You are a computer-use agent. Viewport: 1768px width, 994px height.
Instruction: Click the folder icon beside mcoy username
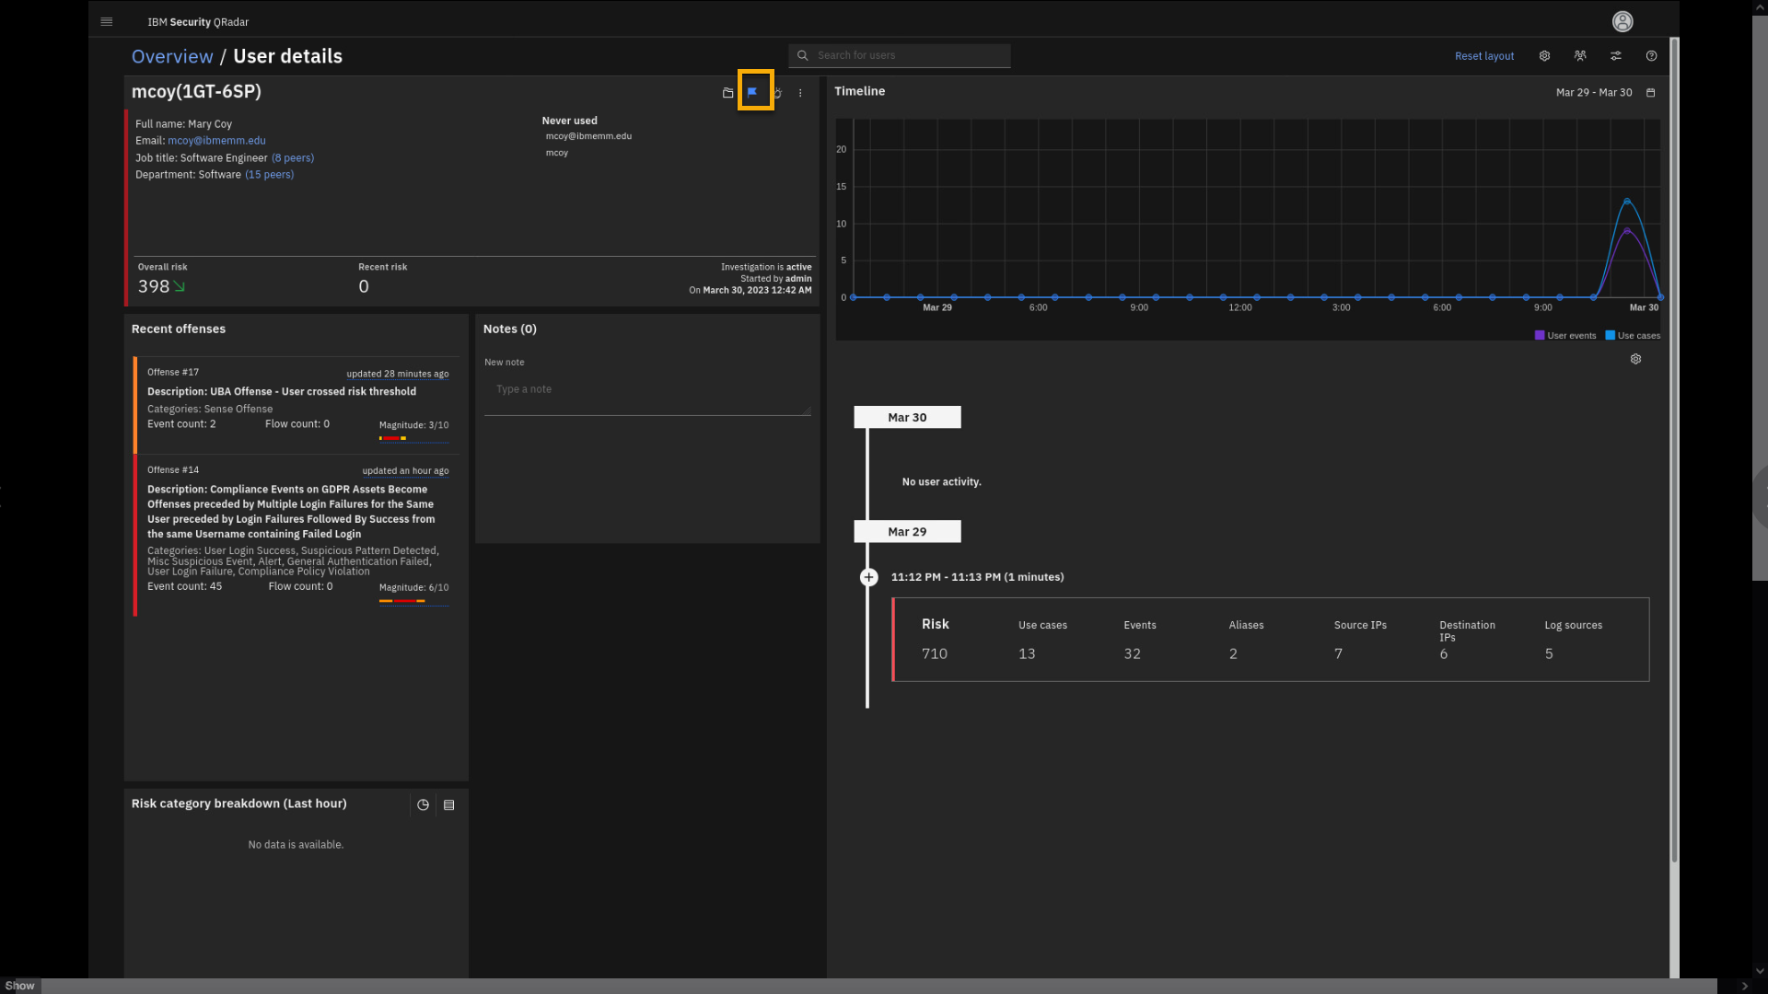727,93
